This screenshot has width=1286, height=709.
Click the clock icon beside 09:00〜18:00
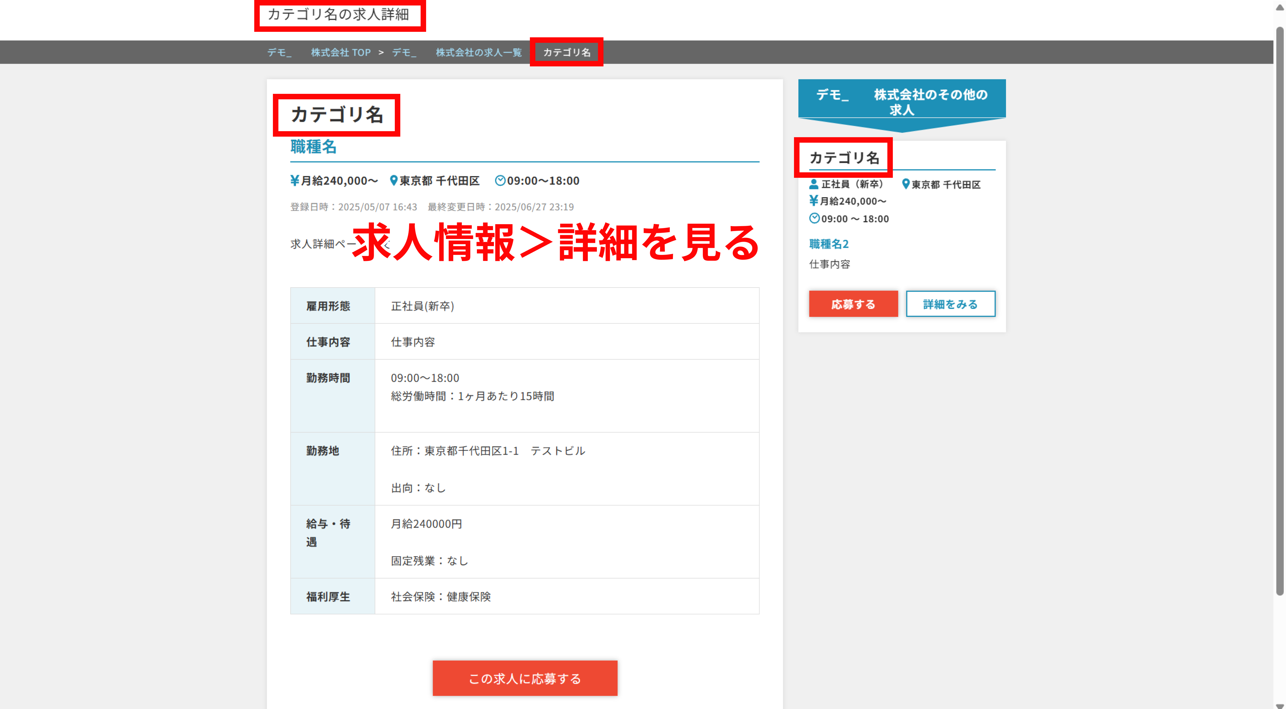pos(501,181)
